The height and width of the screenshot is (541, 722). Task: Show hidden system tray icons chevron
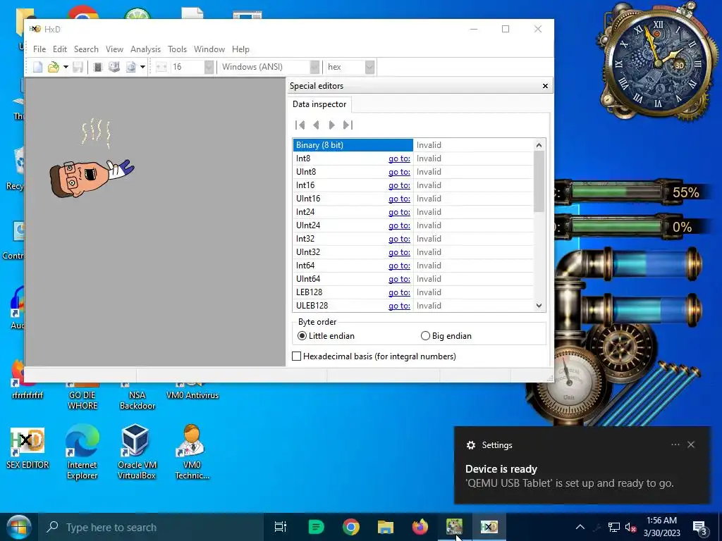tap(580, 527)
